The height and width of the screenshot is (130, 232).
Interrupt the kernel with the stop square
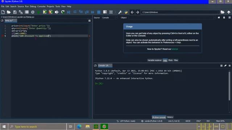[221, 66]
